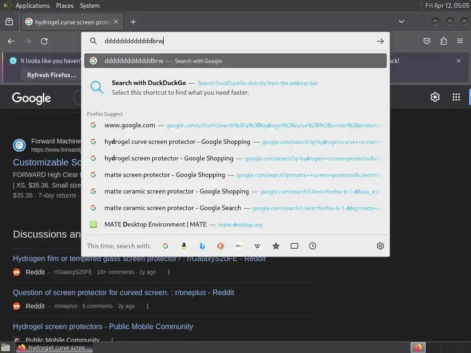Open the Applications menu

click(x=33, y=6)
